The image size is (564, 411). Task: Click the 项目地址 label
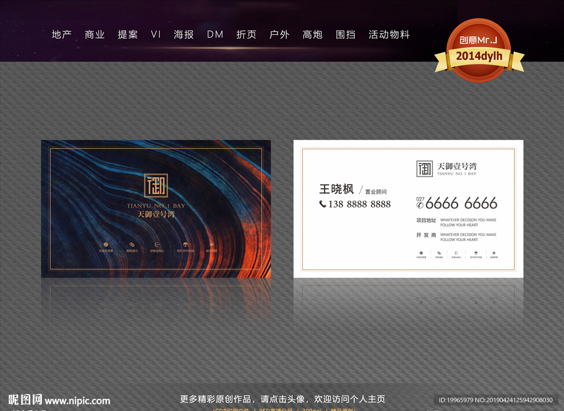click(x=426, y=220)
